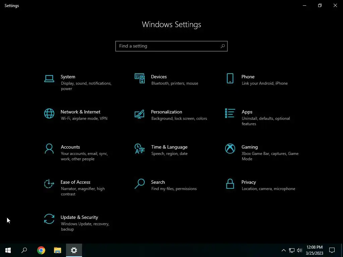343x257 pixels.
Task: Launch Google Chrome from taskbar
Action: click(x=41, y=250)
